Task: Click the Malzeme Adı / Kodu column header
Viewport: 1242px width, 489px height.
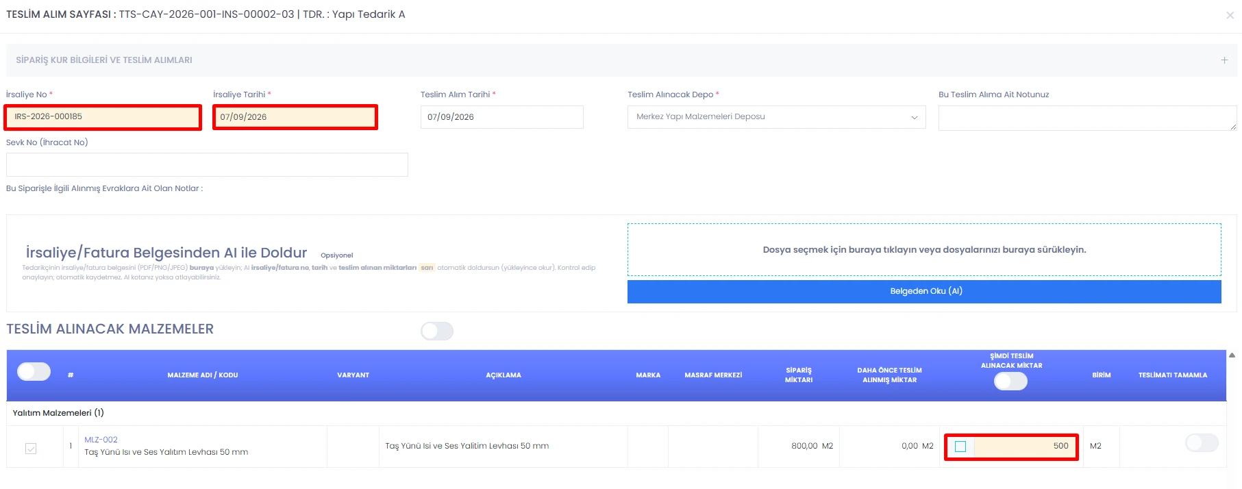Action: click(203, 375)
